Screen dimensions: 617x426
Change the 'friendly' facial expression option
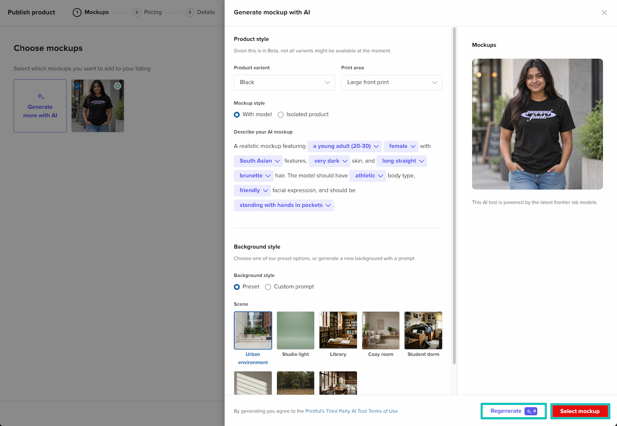click(252, 190)
